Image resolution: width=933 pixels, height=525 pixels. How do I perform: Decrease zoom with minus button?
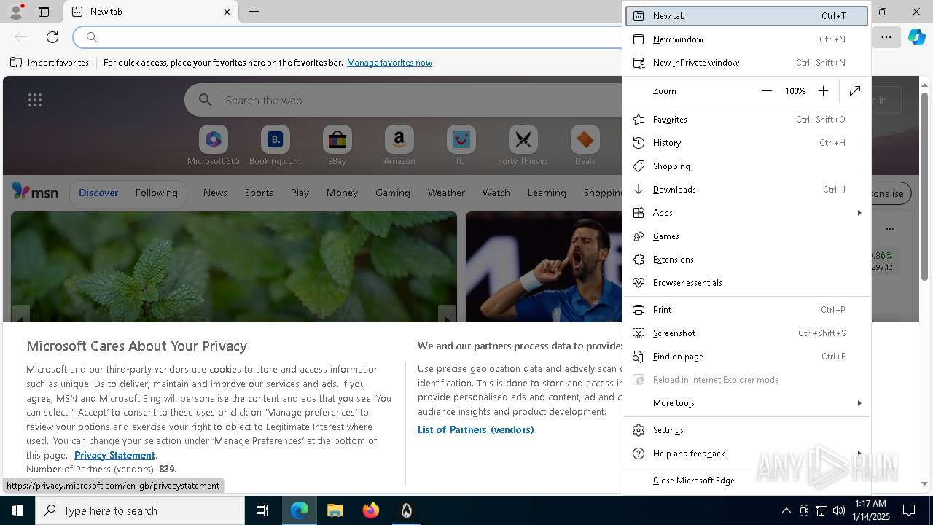pos(766,91)
